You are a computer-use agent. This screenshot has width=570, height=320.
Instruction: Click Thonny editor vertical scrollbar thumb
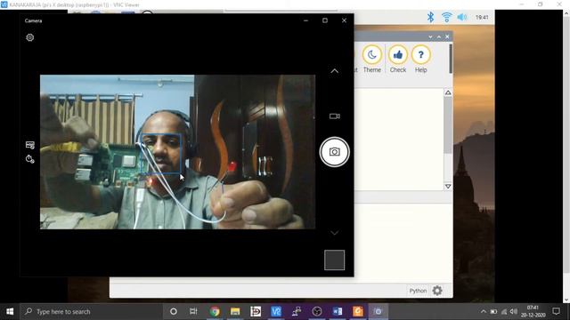tap(448, 125)
